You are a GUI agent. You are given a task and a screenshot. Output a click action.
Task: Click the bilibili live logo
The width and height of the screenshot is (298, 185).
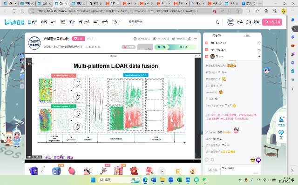click(x=14, y=22)
